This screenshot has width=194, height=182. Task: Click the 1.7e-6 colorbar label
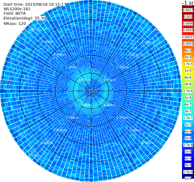(x=188, y=91)
